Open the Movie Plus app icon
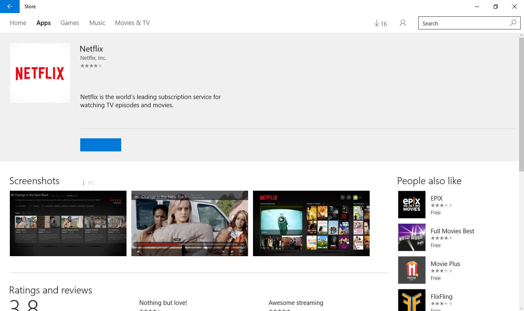 tap(412, 270)
